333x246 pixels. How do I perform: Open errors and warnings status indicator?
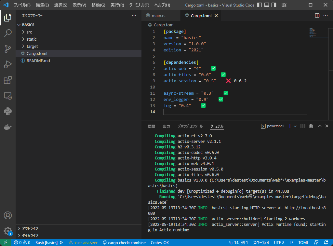(x=22, y=243)
